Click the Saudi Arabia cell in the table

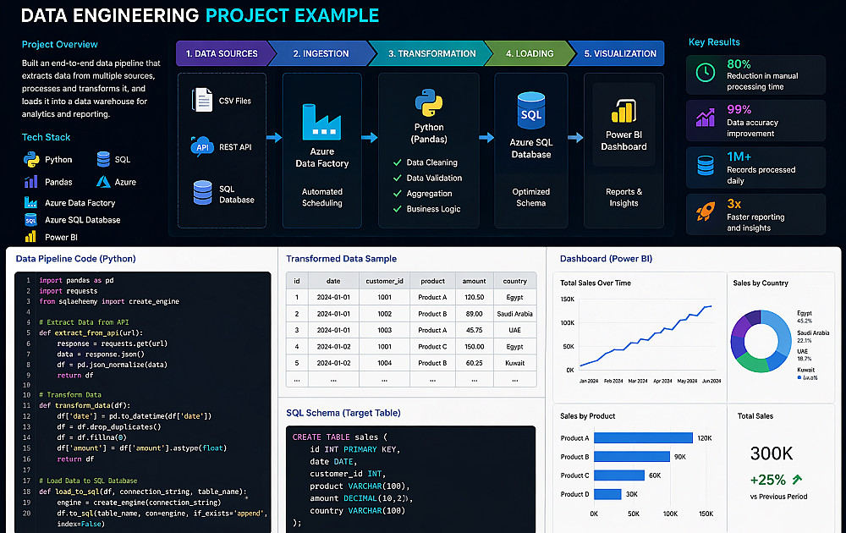point(514,313)
